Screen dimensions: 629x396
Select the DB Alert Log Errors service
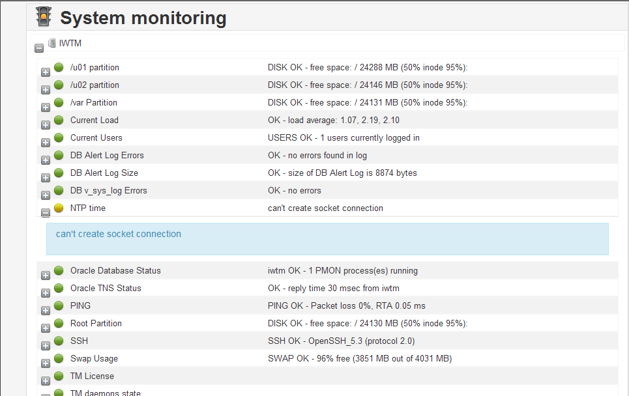click(x=107, y=155)
